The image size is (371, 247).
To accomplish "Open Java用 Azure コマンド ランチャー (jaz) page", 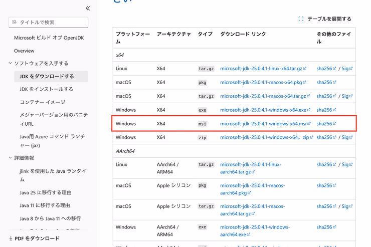I will coord(52,141).
